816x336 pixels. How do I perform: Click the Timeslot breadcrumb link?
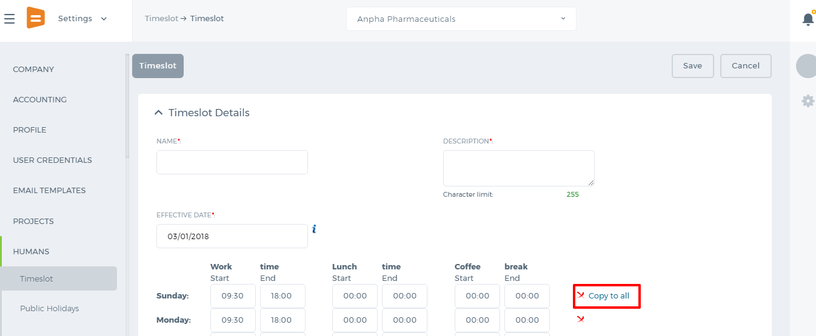161,19
